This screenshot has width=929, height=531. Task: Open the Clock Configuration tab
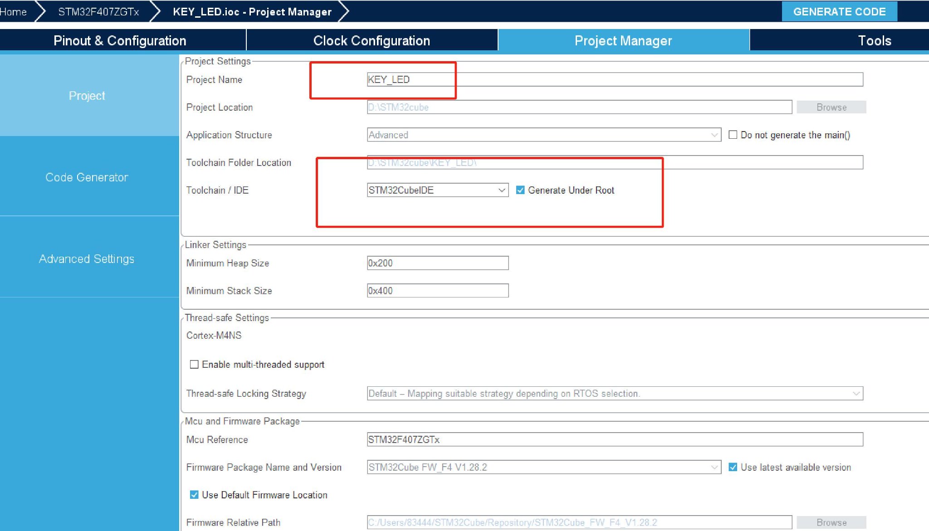click(372, 41)
